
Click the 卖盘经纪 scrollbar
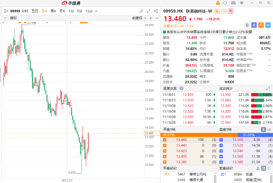(x=271, y=178)
